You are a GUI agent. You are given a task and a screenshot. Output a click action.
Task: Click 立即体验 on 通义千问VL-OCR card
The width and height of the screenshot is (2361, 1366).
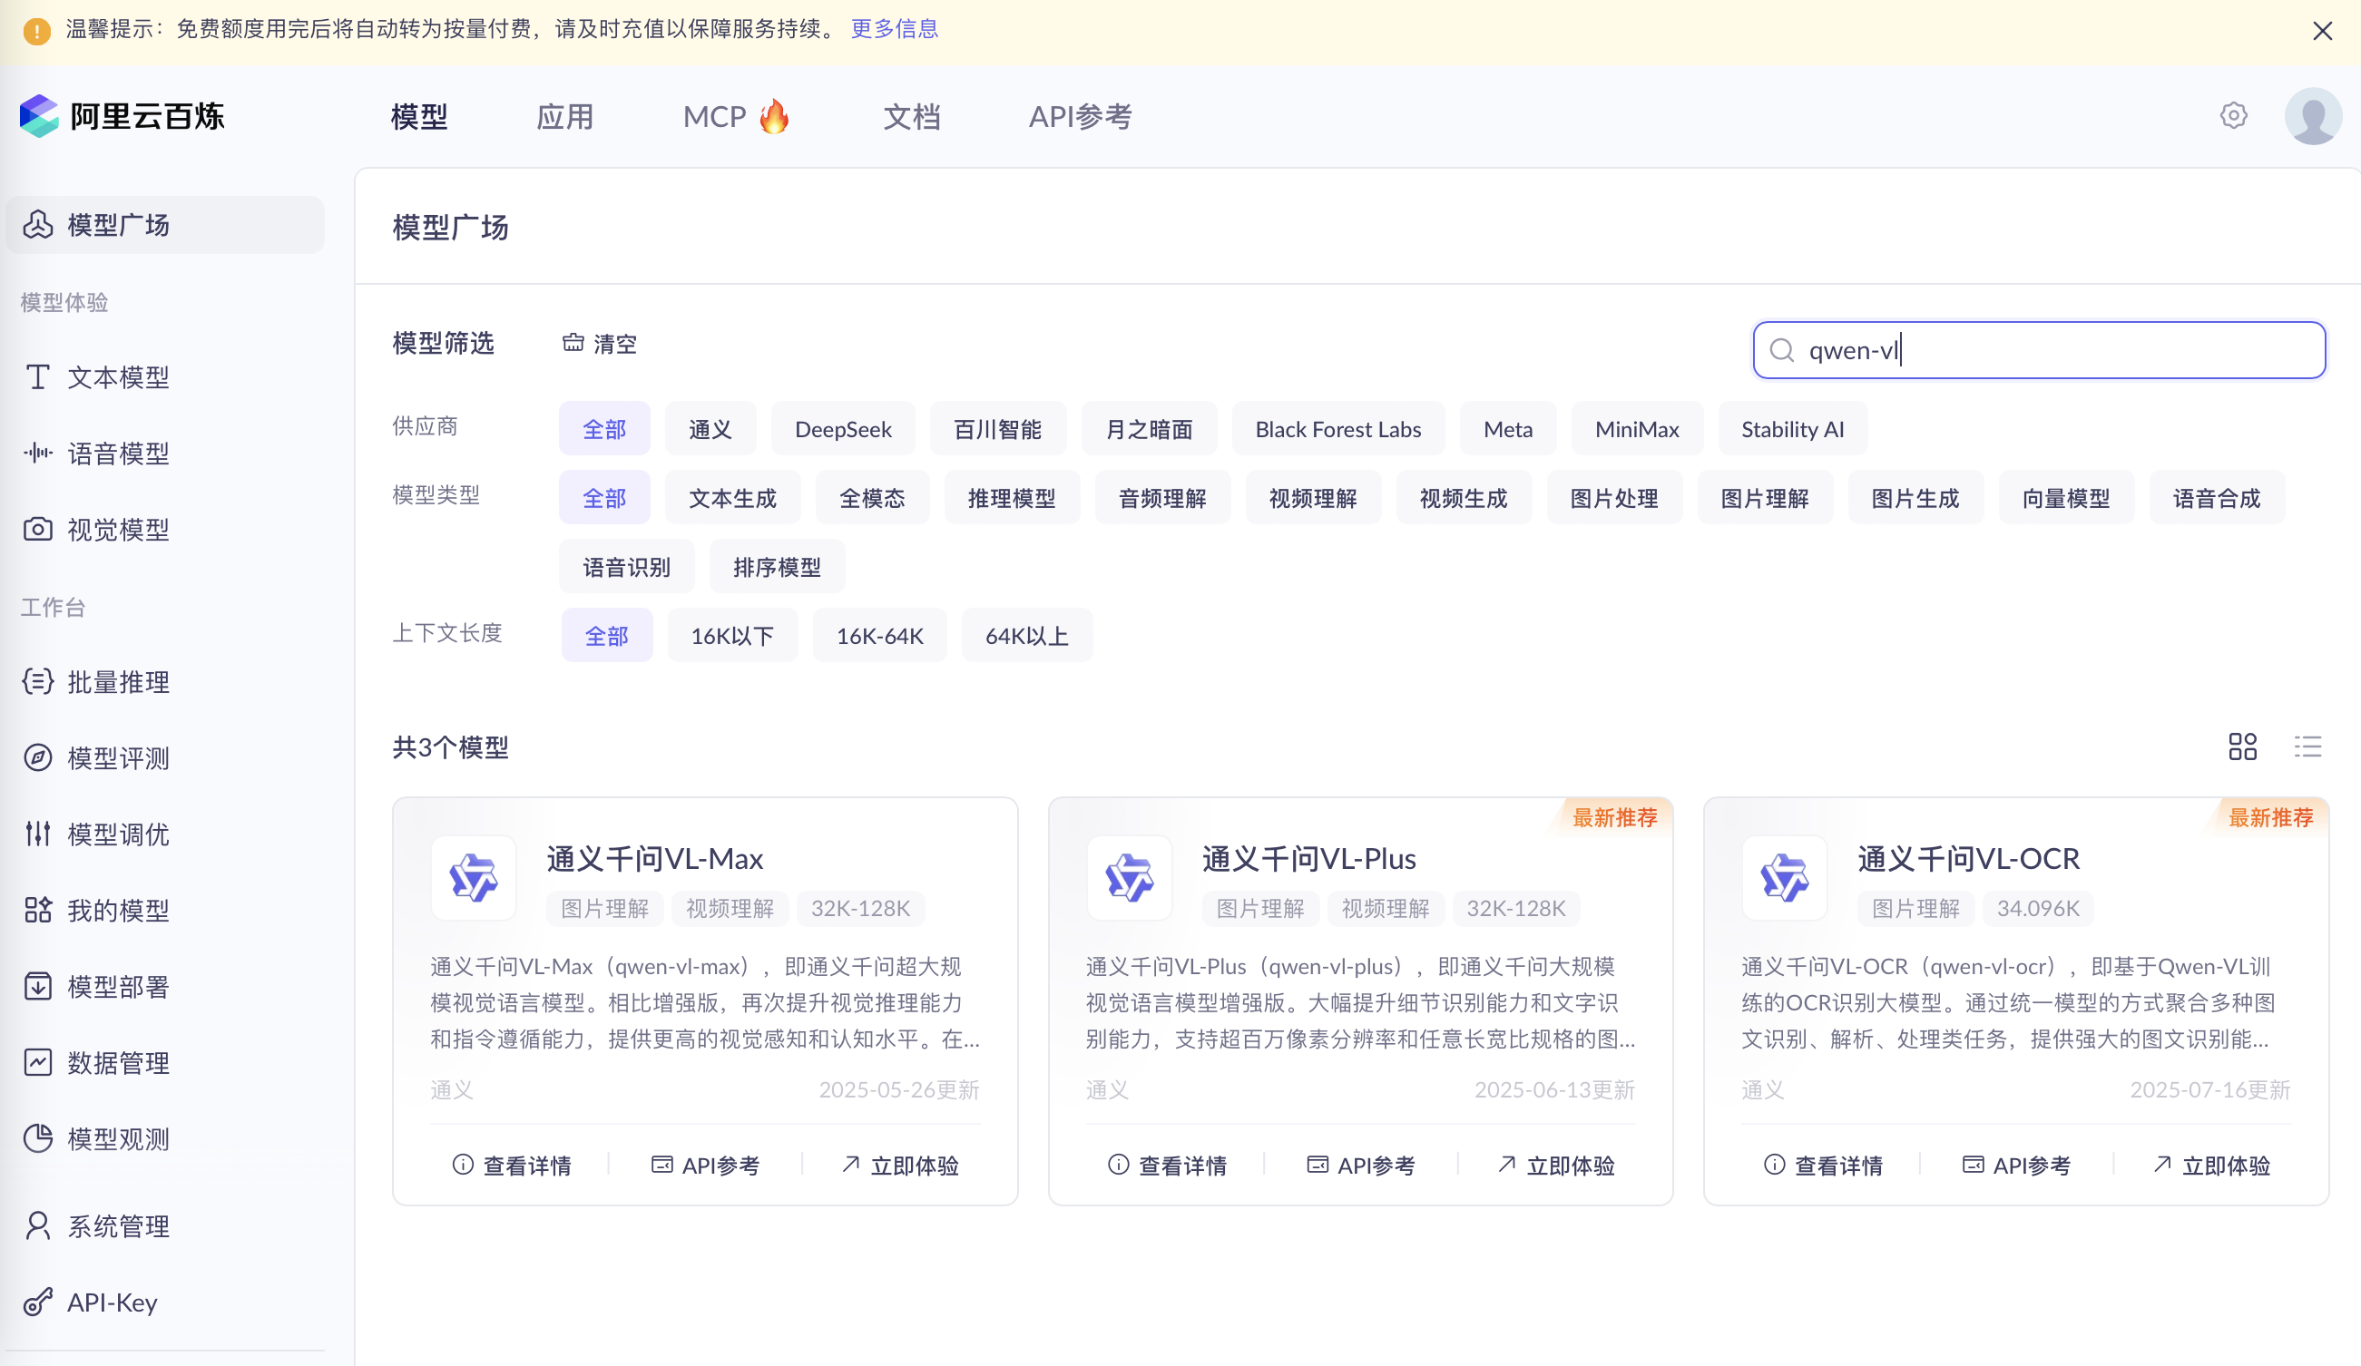coord(2212,1165)
